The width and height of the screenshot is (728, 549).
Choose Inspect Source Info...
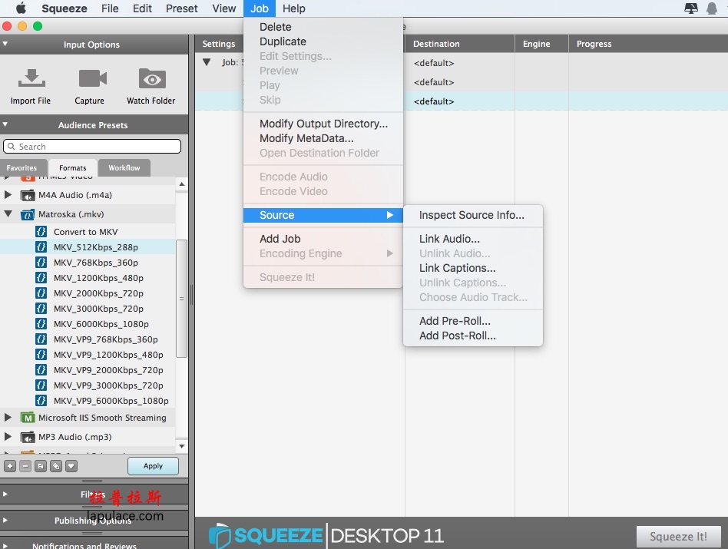pyautogui.click(x=472, y=215)
